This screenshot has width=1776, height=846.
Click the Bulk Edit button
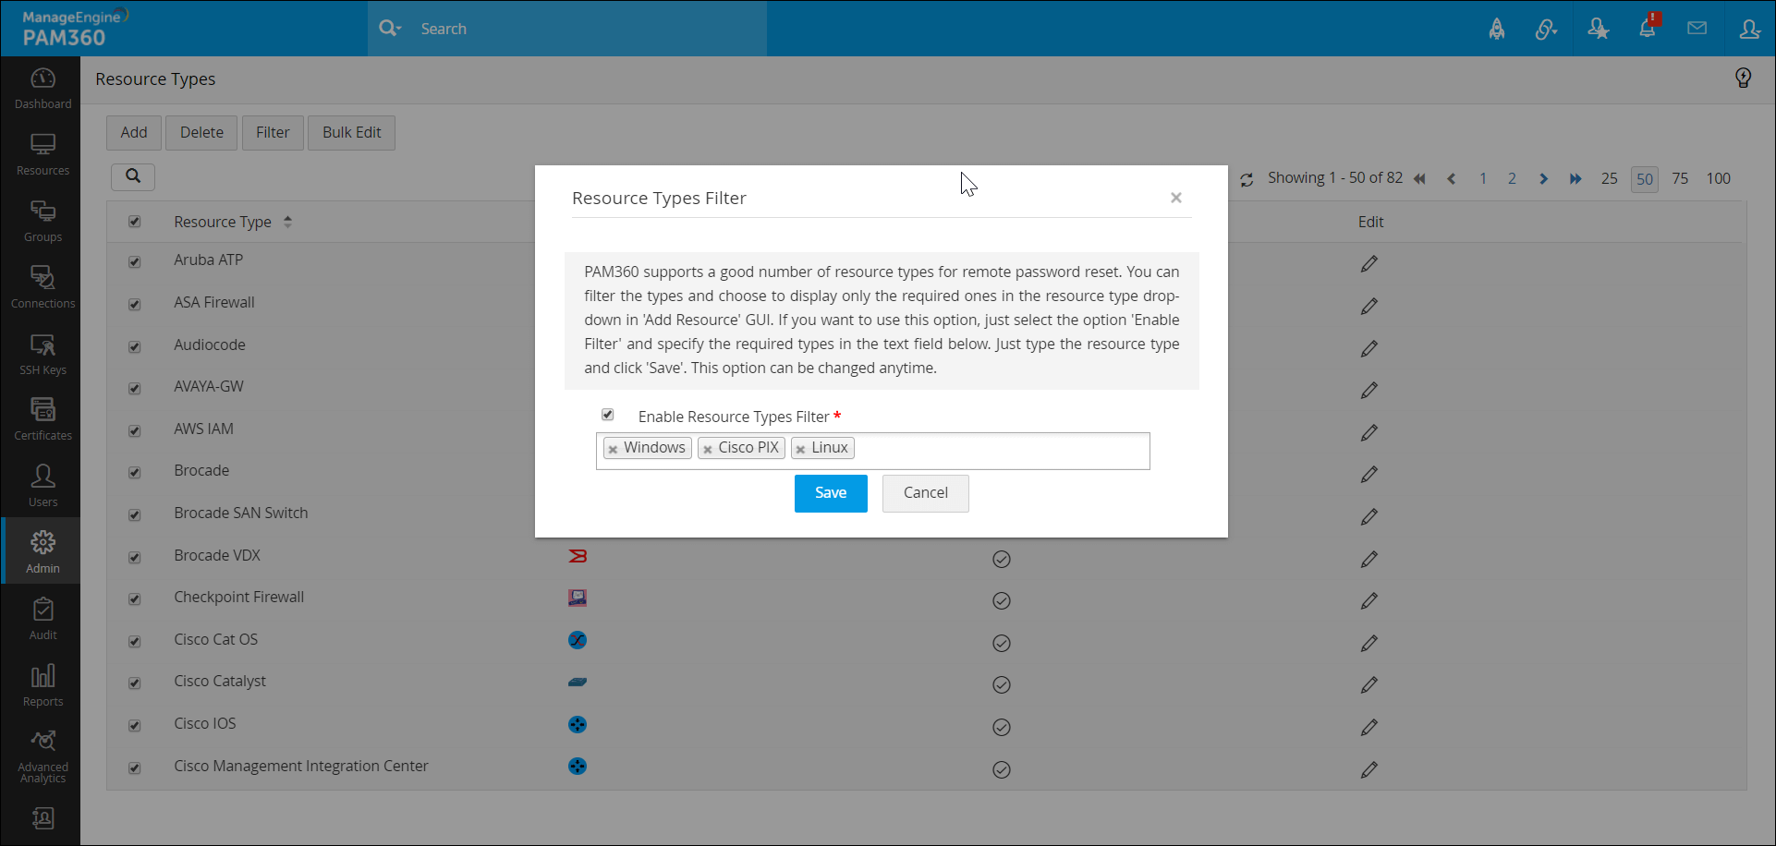[352, 133]
